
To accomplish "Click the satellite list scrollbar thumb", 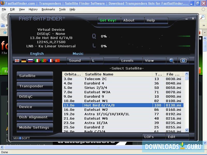I will click(x=187, y=78).
